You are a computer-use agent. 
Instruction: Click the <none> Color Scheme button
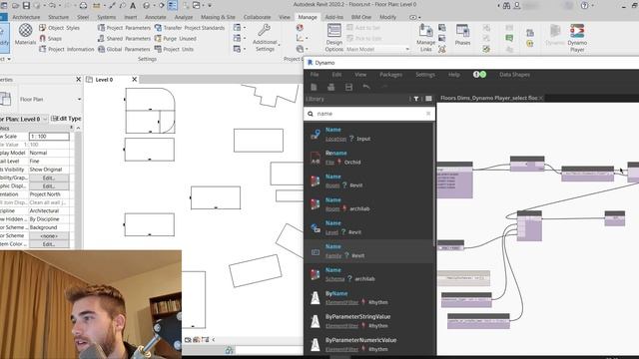[49, 235]
